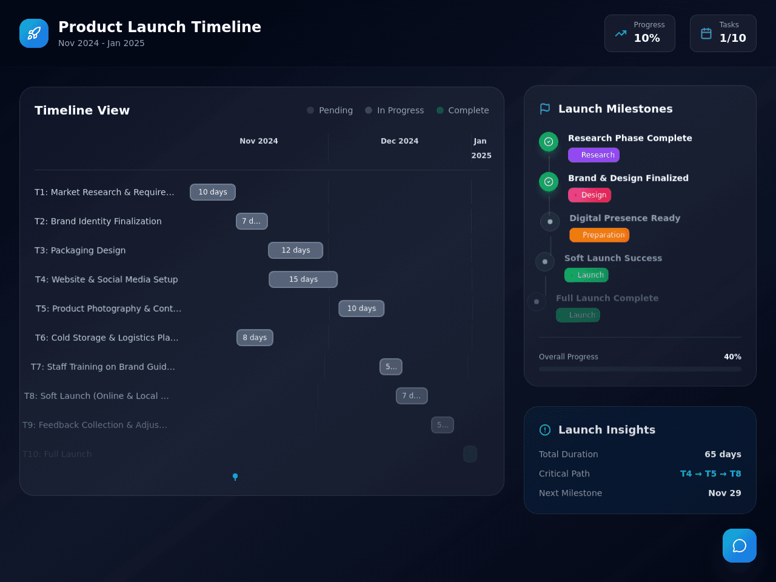Viewport: 776px width, 582px height.
Task: Click the 40% overall progress value
Action: click(x=732, y=357)
